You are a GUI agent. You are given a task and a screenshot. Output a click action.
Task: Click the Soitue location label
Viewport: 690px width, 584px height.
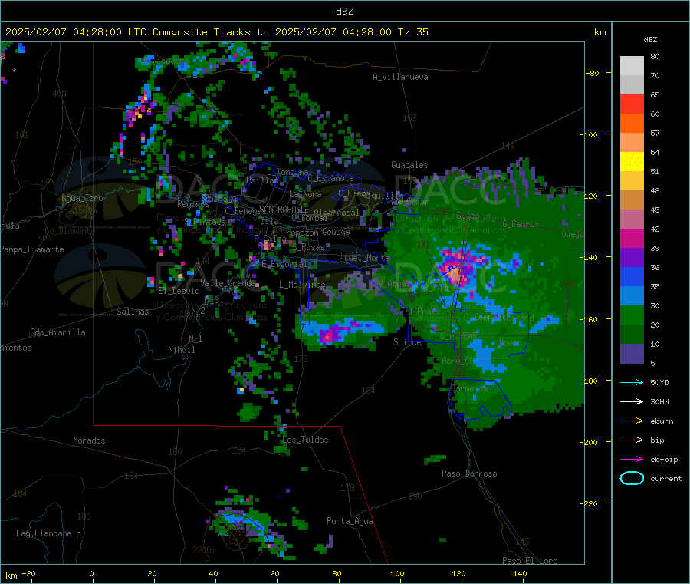[407, 341]
